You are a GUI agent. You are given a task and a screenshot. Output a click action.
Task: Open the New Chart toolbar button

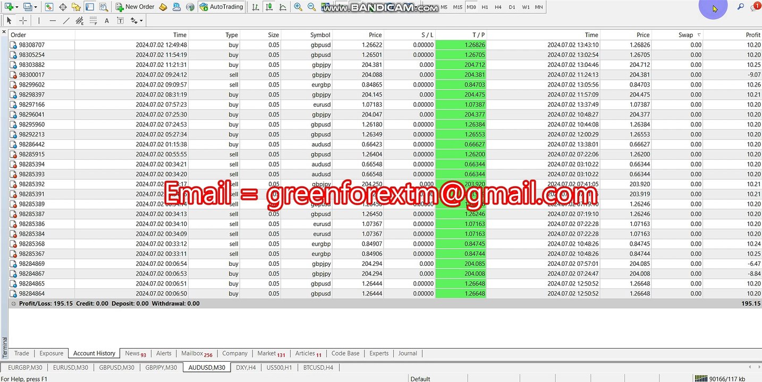(x=8, y=7)
